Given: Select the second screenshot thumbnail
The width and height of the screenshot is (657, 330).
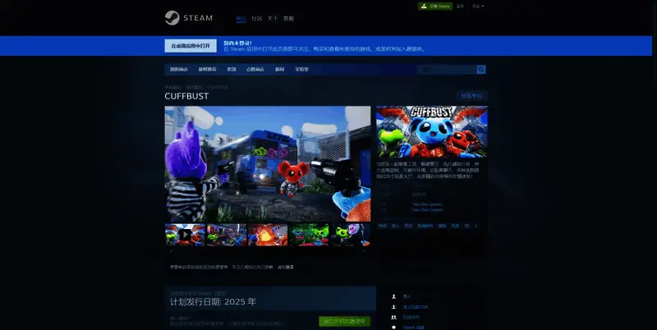Looking at the screenshot, I should 227,235.
